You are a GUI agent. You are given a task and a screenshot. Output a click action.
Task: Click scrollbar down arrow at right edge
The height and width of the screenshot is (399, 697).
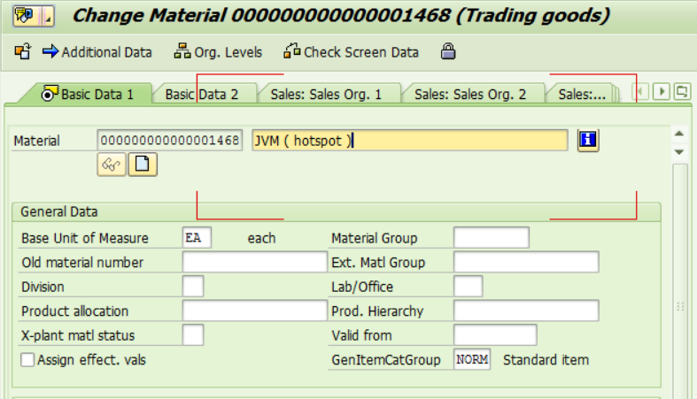(679, 152)
